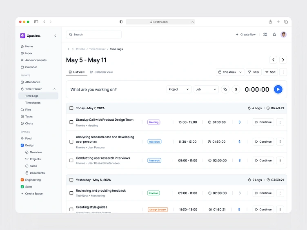Viewport: 307px width, 230px height.
Task: Open the three-dot menu for the Standup Call row
Action: click(x=280, y=122)
